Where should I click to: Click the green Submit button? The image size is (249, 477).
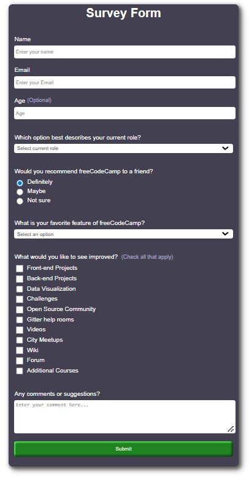click(123, 449)
